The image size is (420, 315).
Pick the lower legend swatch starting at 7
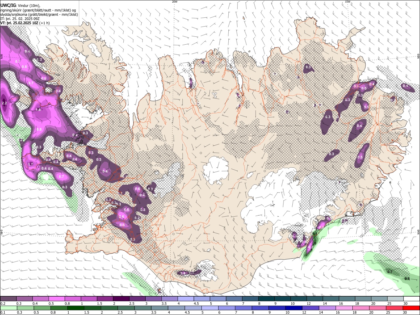[x=243, y=308]
